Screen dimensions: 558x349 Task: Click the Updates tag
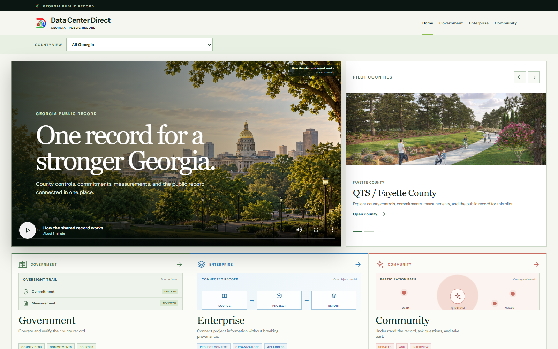(x=385, y=347)
